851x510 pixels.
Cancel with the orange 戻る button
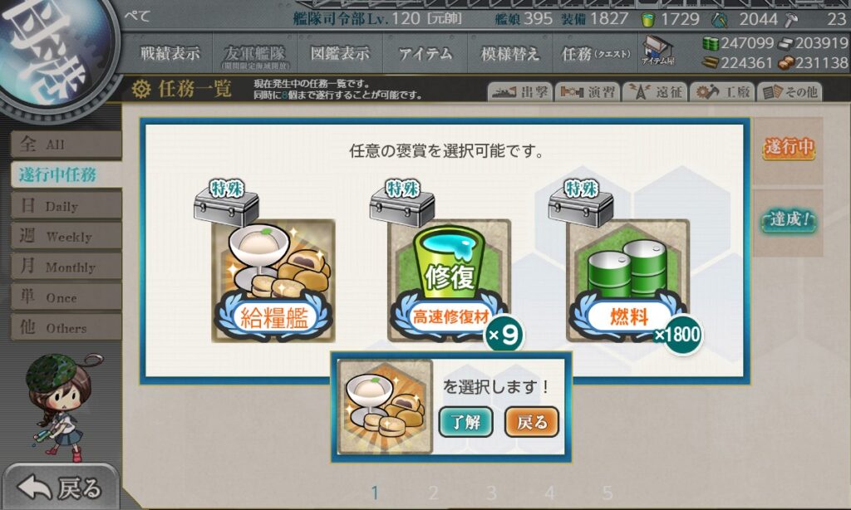coord(531,422)
